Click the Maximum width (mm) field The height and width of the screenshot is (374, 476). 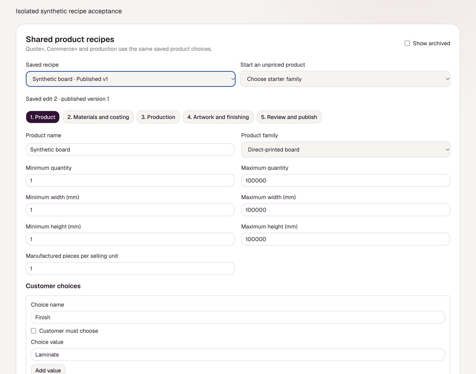point(345,210)
